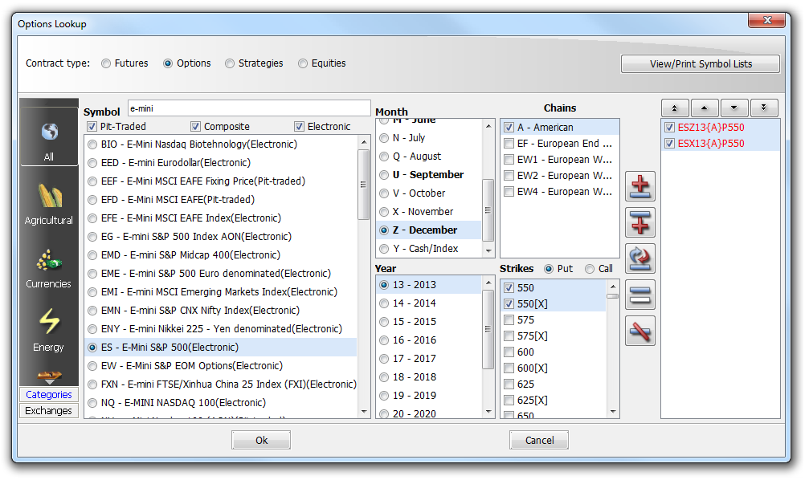Image resolution: width=809 pixels, height=480 pixels.
Task: Click View/Print Symbol Lists button
Action: click(x=701, y=64)
